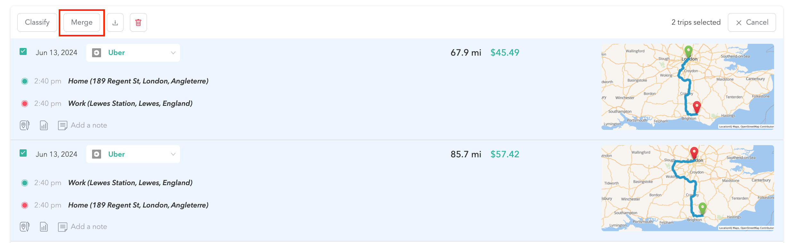Uncheck the first Jun 13, 2024 trip
This screenshot has width=793, height=243.
[23, 51]
